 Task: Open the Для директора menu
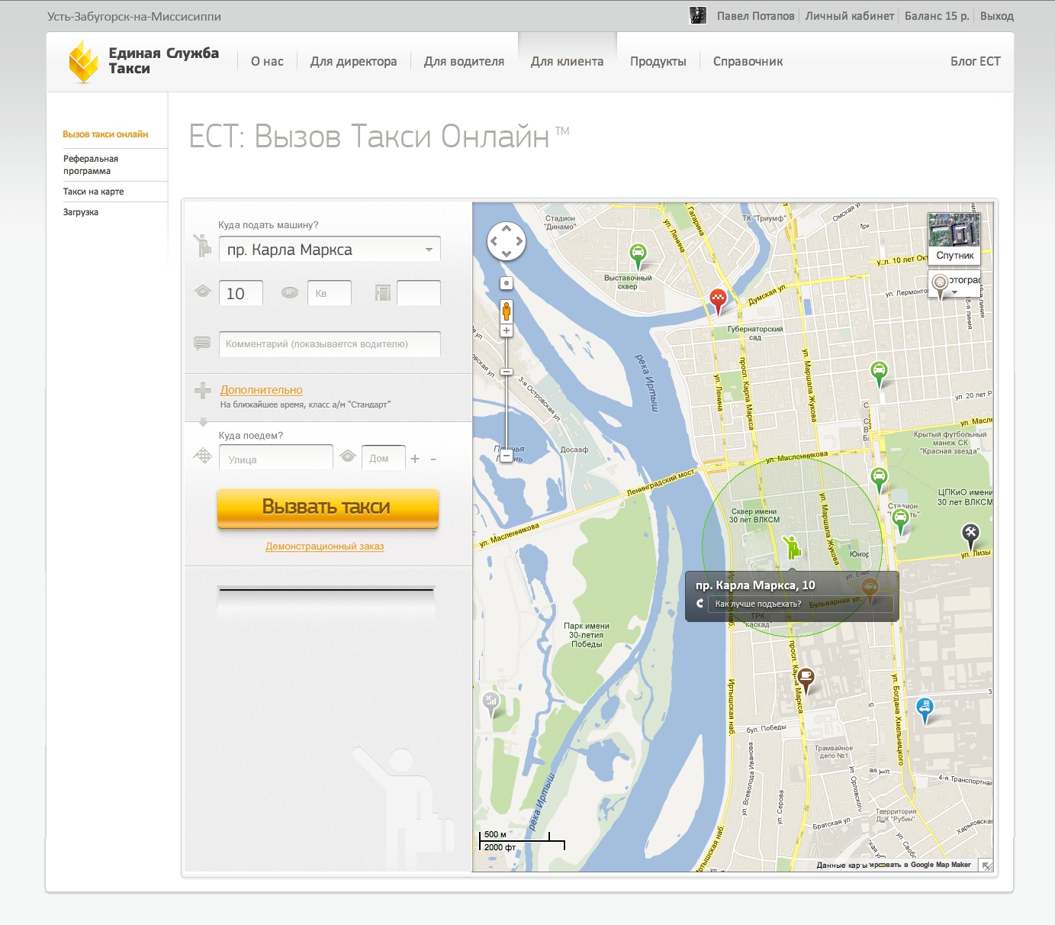pos(353,61)
